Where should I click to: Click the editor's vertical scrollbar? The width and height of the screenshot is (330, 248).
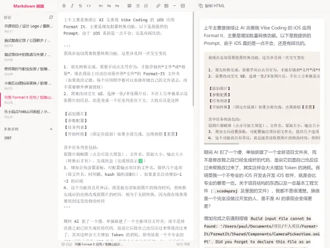tap(193, 59)
